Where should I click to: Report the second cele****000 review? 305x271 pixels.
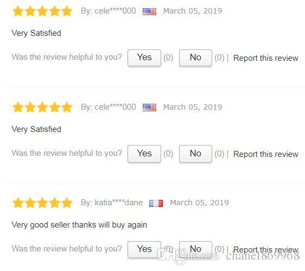click(x=266, y=154)
